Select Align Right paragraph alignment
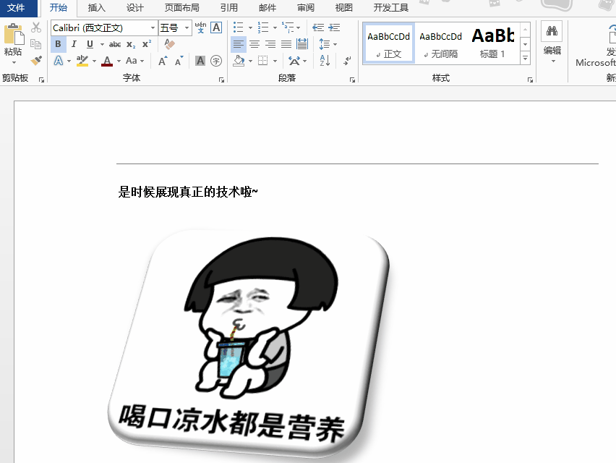Screen dimensions: 616x463 coord(270,44)
